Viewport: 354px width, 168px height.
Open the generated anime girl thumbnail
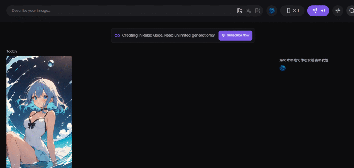pos(39,112)
